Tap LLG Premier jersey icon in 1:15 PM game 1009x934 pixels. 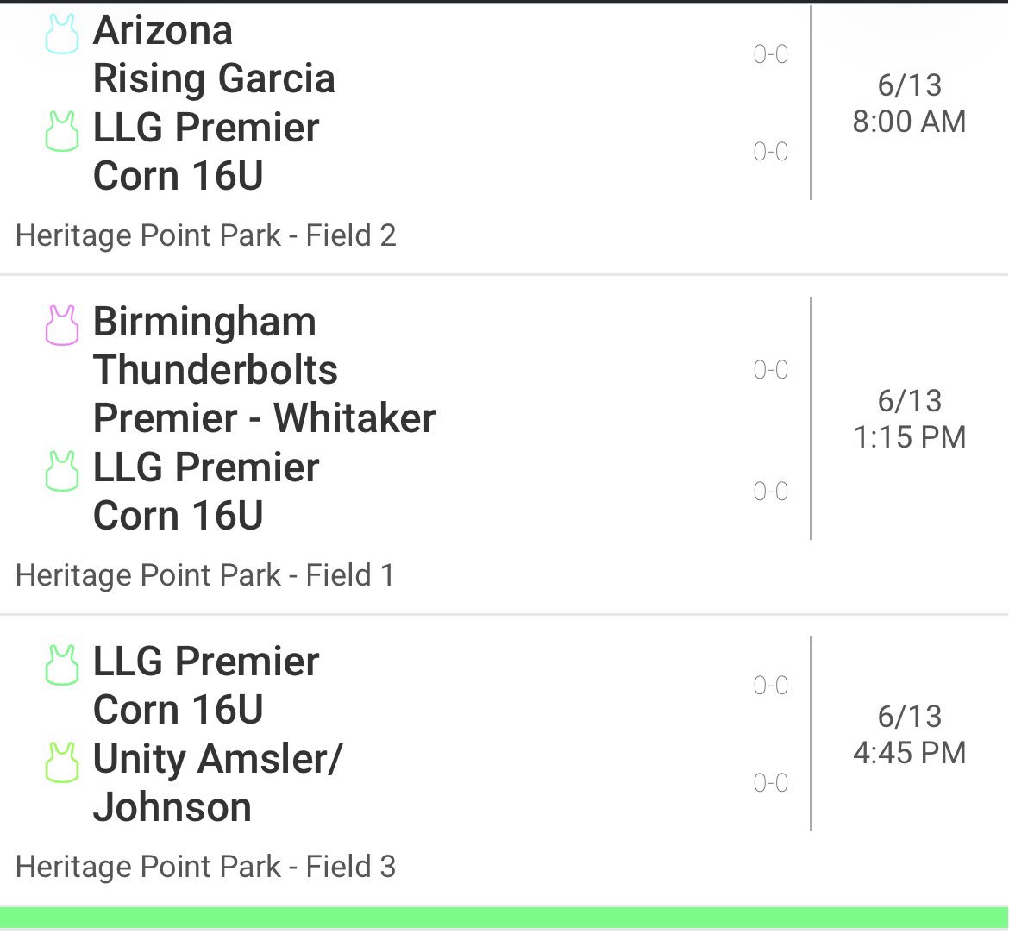62,471
